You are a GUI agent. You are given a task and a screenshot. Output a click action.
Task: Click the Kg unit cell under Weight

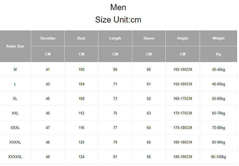(x=218, y=54)
